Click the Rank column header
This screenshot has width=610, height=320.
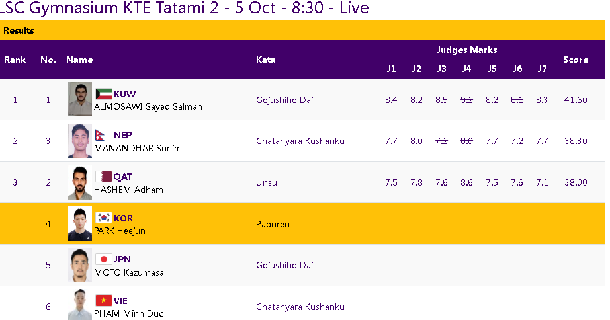[x=15, y=60]
